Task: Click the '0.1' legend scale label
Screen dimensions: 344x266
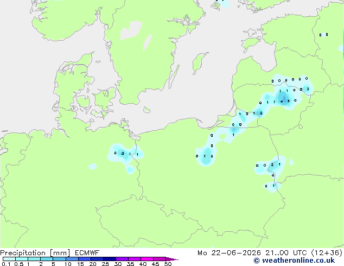Action: coord(6,264)
